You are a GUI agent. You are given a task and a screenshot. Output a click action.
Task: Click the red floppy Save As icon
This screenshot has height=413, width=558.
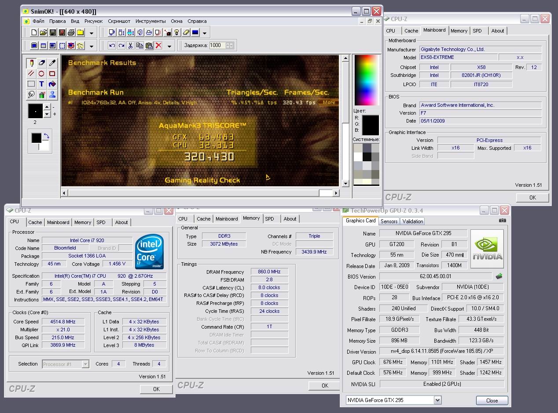point(62,33)
